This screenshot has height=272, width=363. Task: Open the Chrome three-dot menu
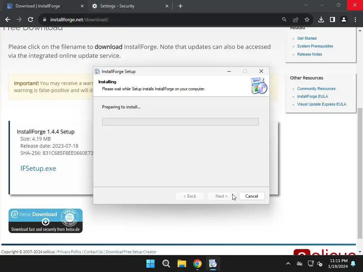[x=355, y=20]
